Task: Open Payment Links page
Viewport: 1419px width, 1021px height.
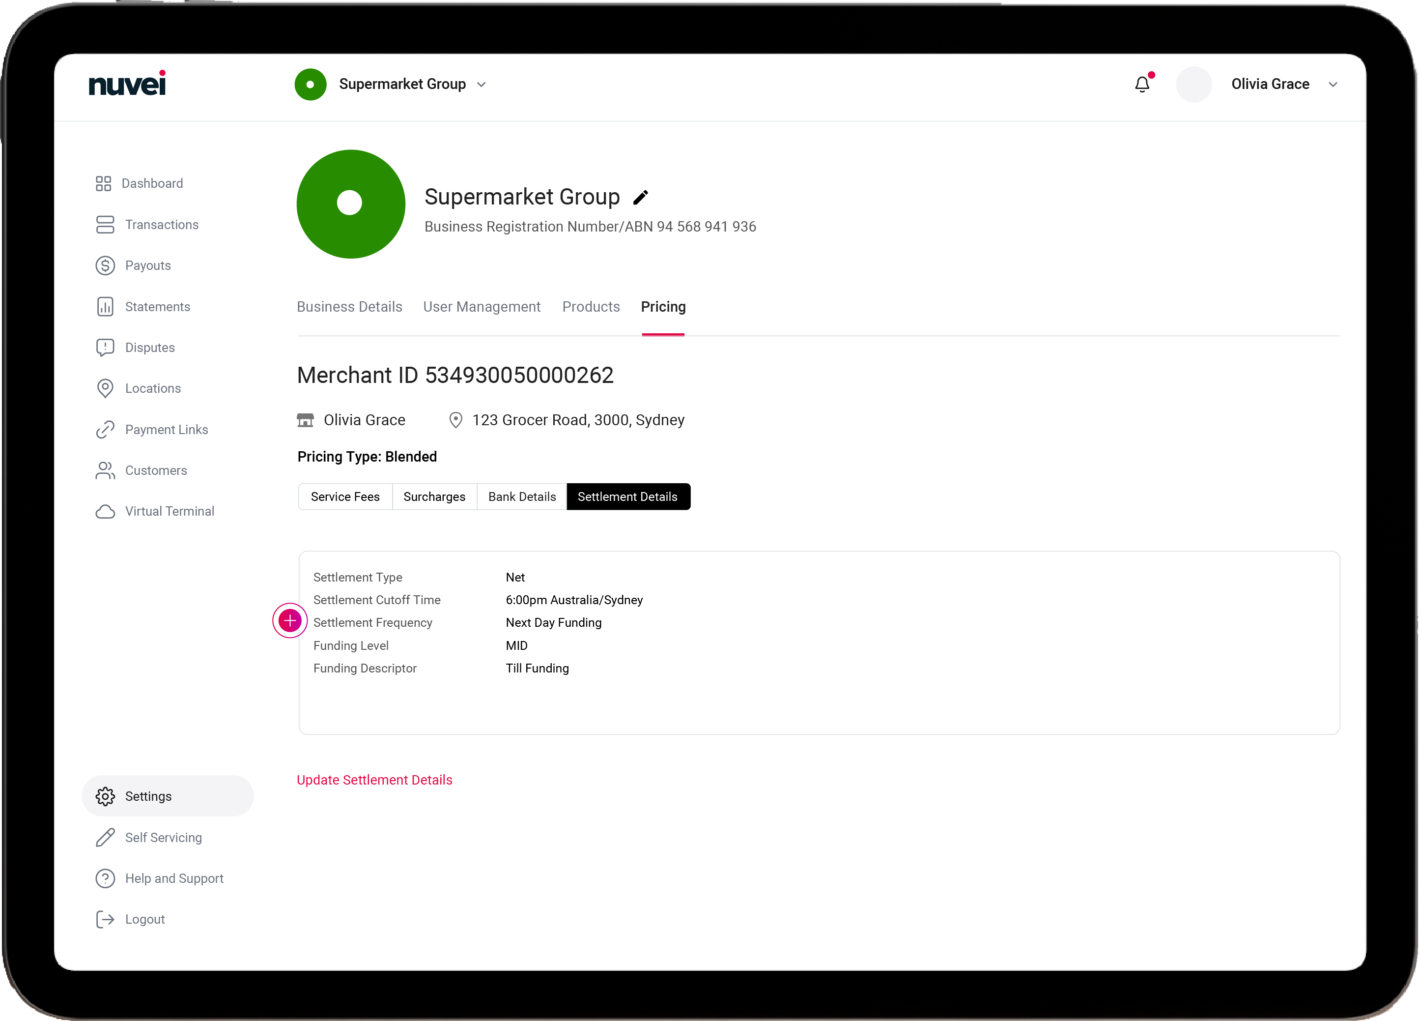Action: tap(167, 430)
